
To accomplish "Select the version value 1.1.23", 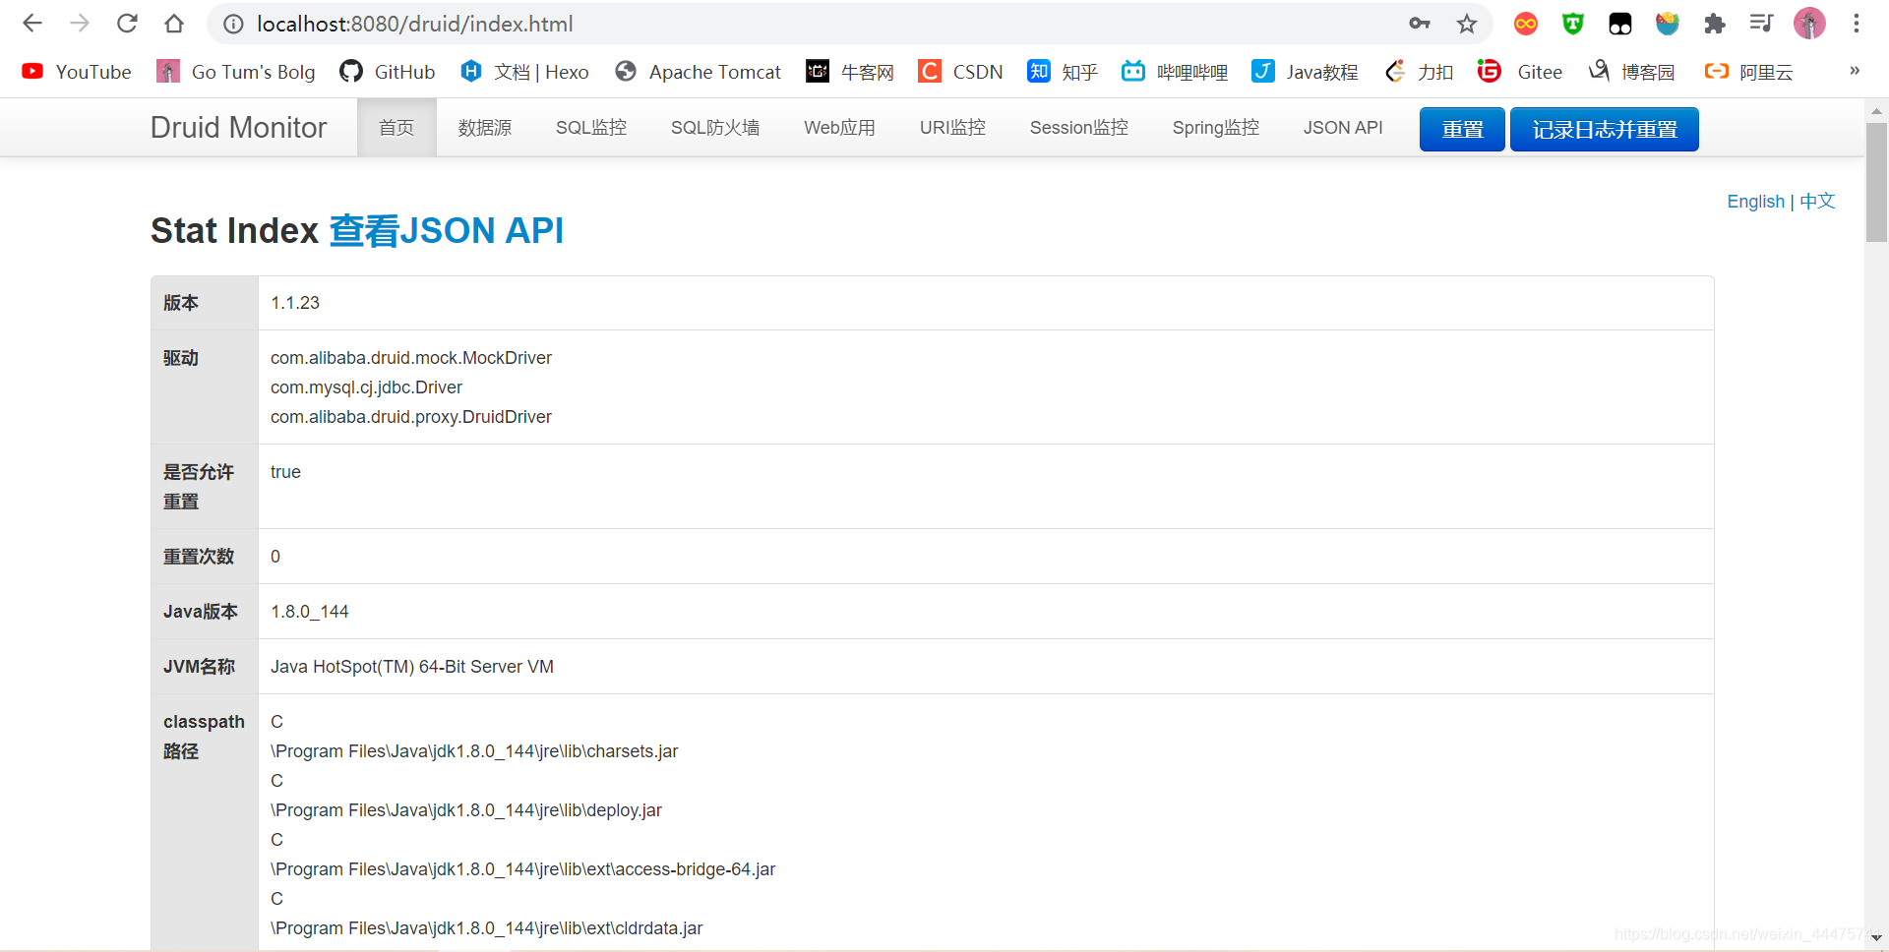I will [x=295, y=303].
